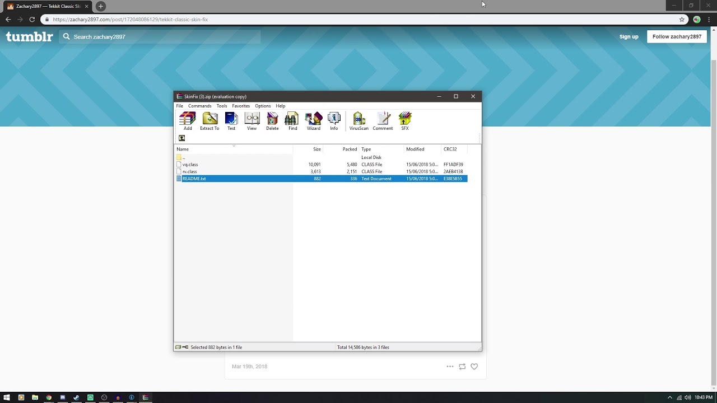
Task: Show hidden system tray icons
Action: 669,397
